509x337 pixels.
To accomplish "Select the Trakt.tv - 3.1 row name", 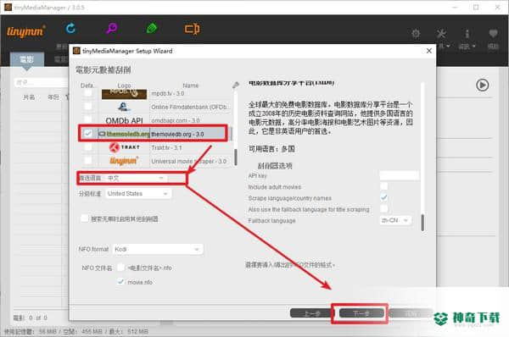I will tap(166, 147).
